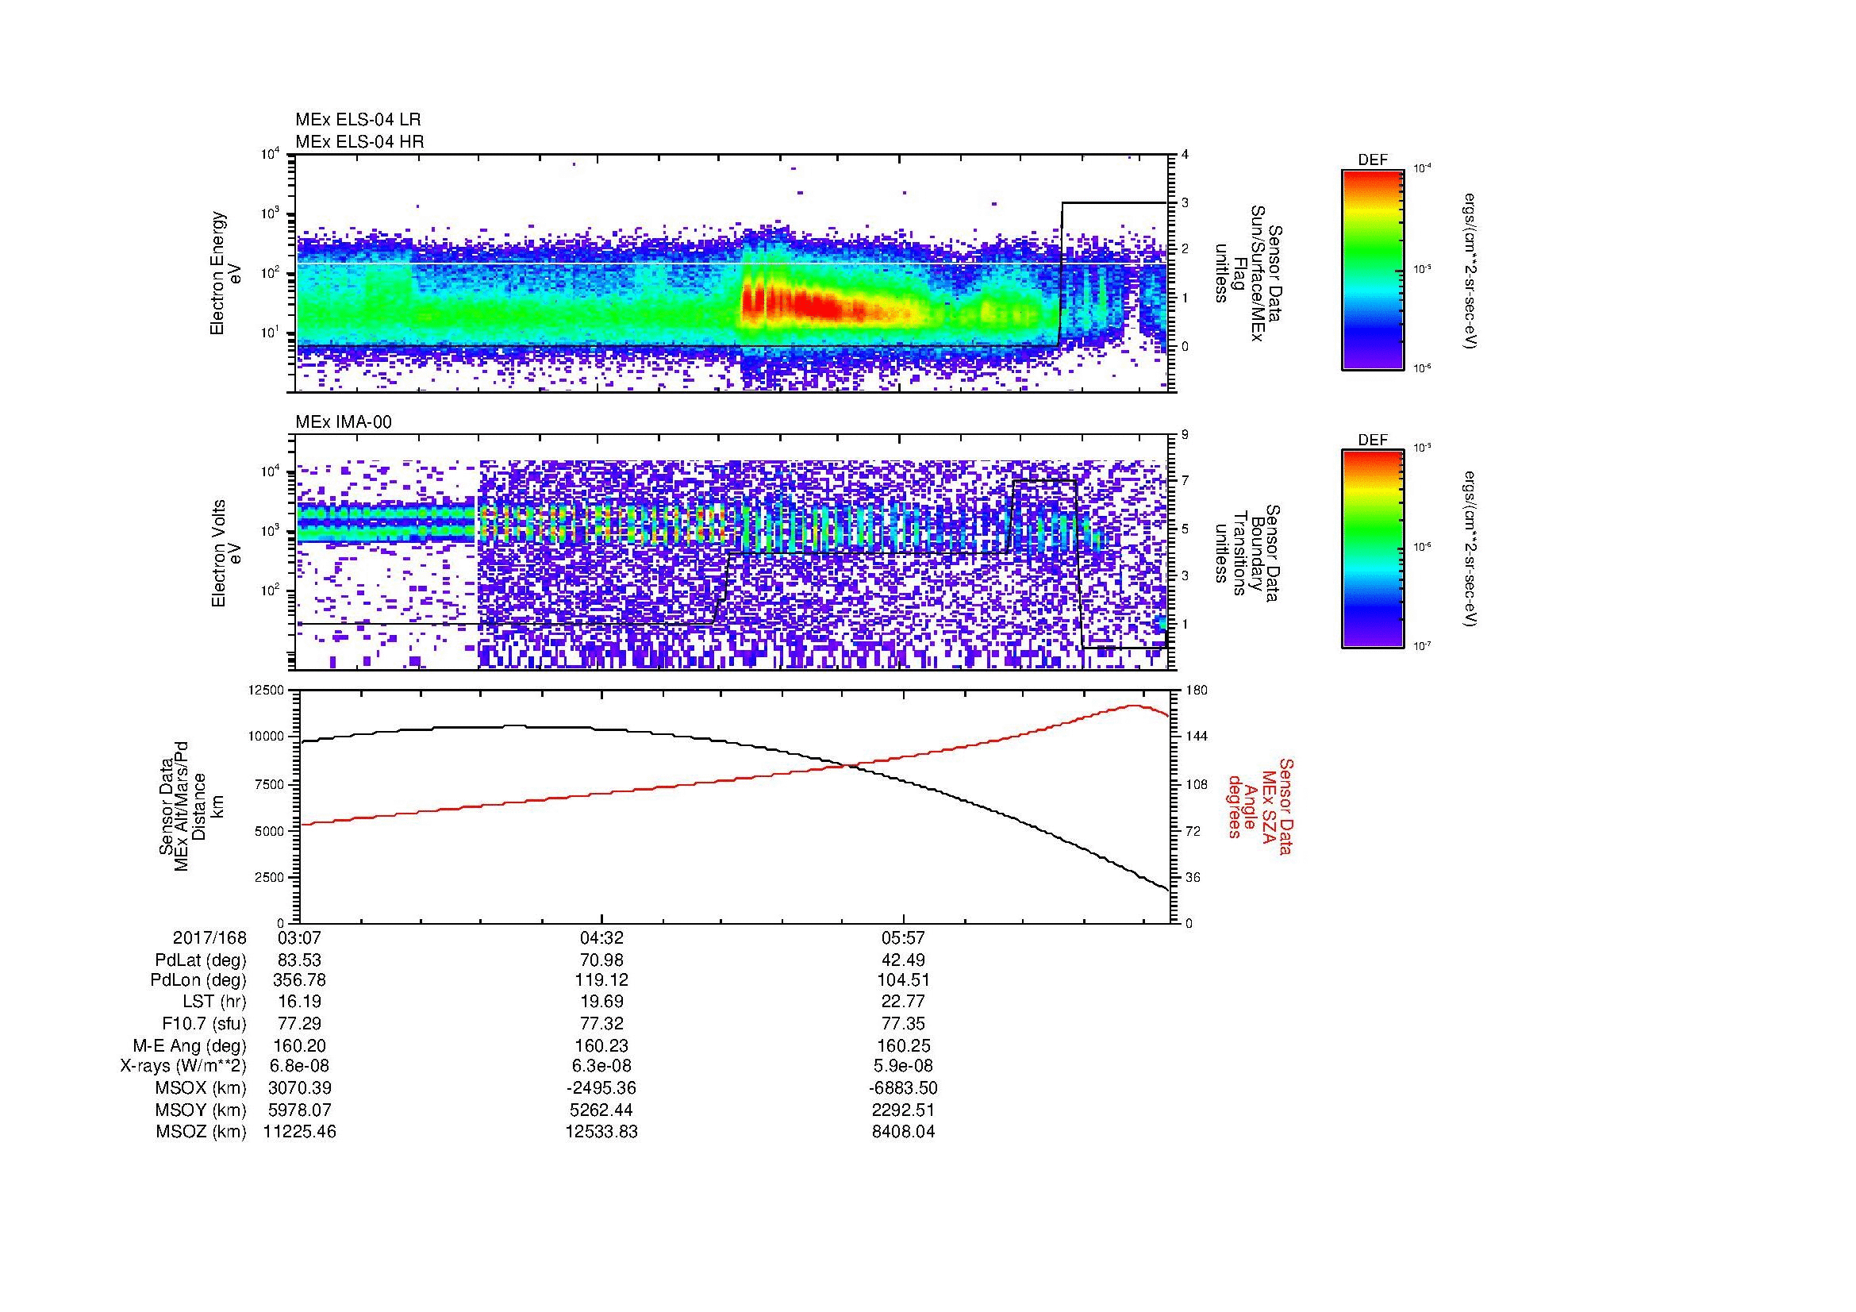This screenshot has height=1312, width=1856.
Task: Click the MSOY (km) row label
Action: click(202, 1110)
